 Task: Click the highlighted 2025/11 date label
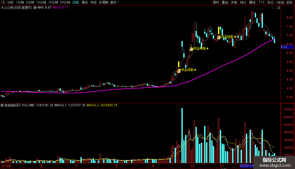click(247, 166)
